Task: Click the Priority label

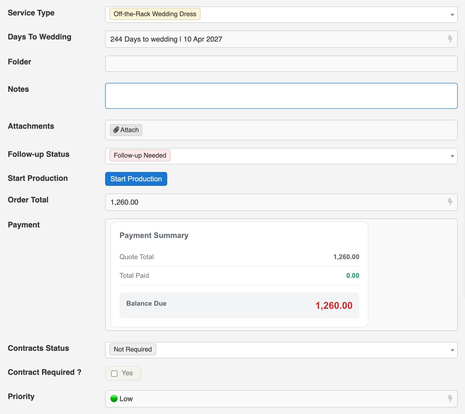Action: pos(21,397)
